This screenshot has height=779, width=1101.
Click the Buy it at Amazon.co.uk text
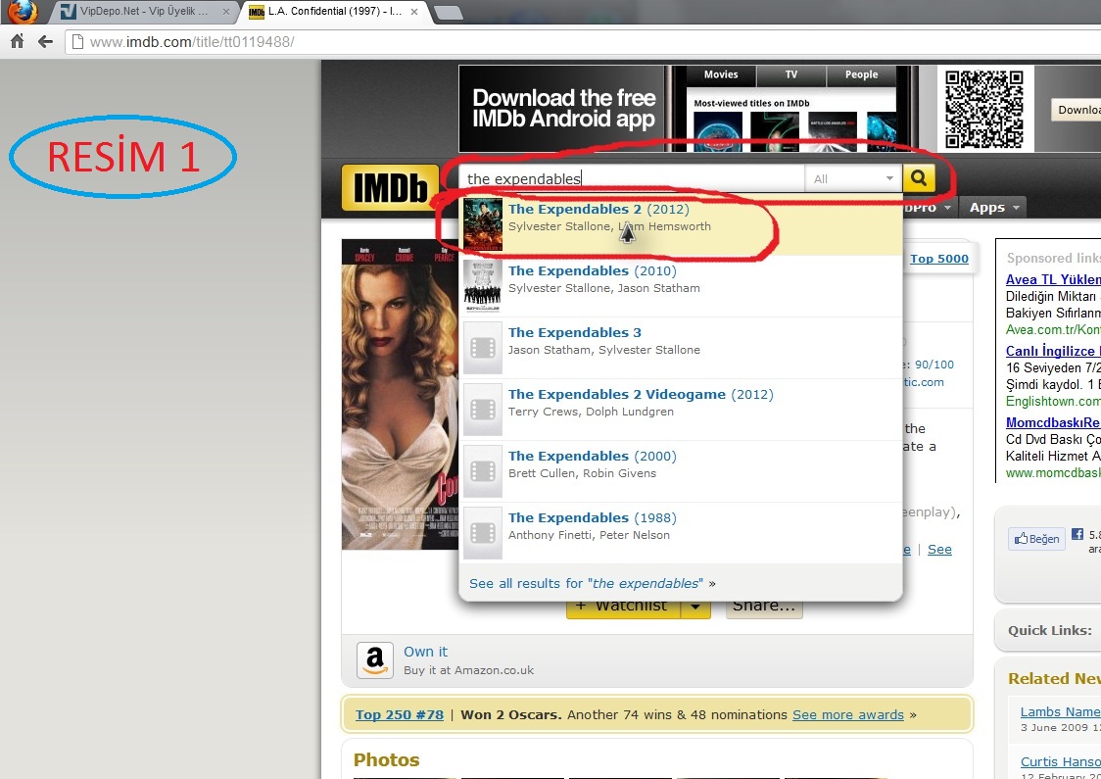coord(468,671)
